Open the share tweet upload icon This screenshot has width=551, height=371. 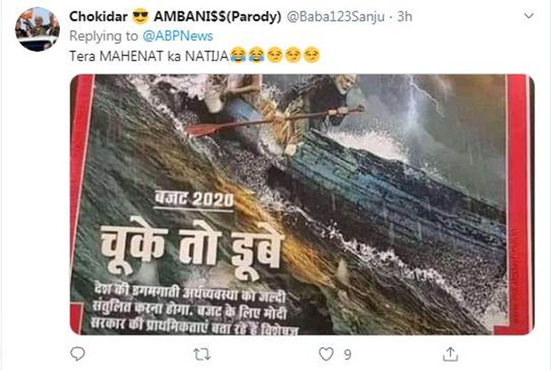coord(450,353)
